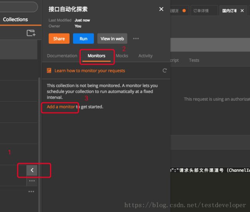Viewport: 250px width, 212px height.
Task: Click the new collection folder icon
Action: [x=31, y=33]
